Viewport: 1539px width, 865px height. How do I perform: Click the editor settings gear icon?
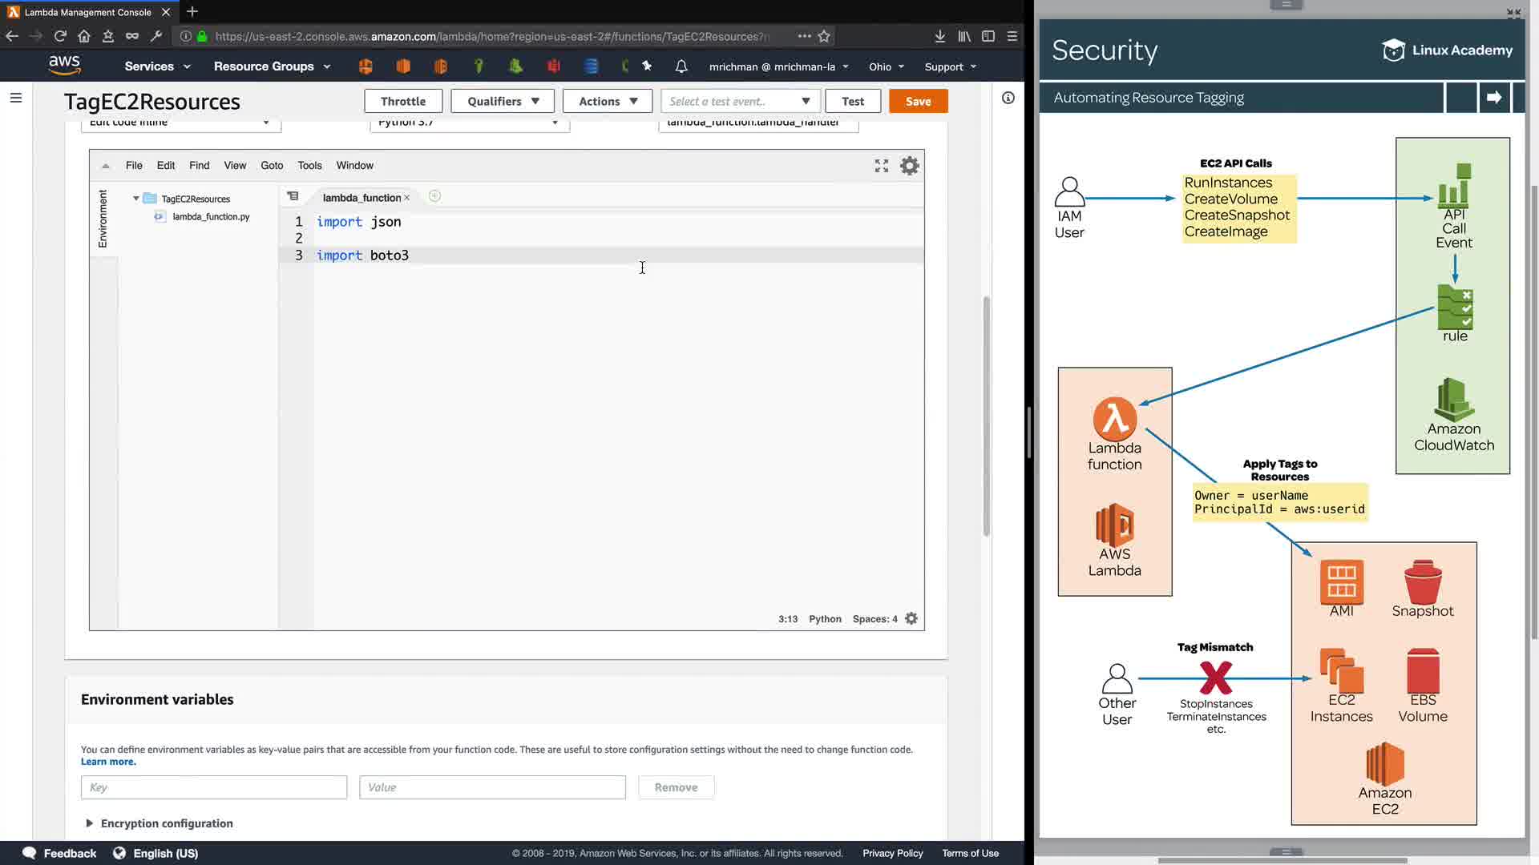coord(909,166)
